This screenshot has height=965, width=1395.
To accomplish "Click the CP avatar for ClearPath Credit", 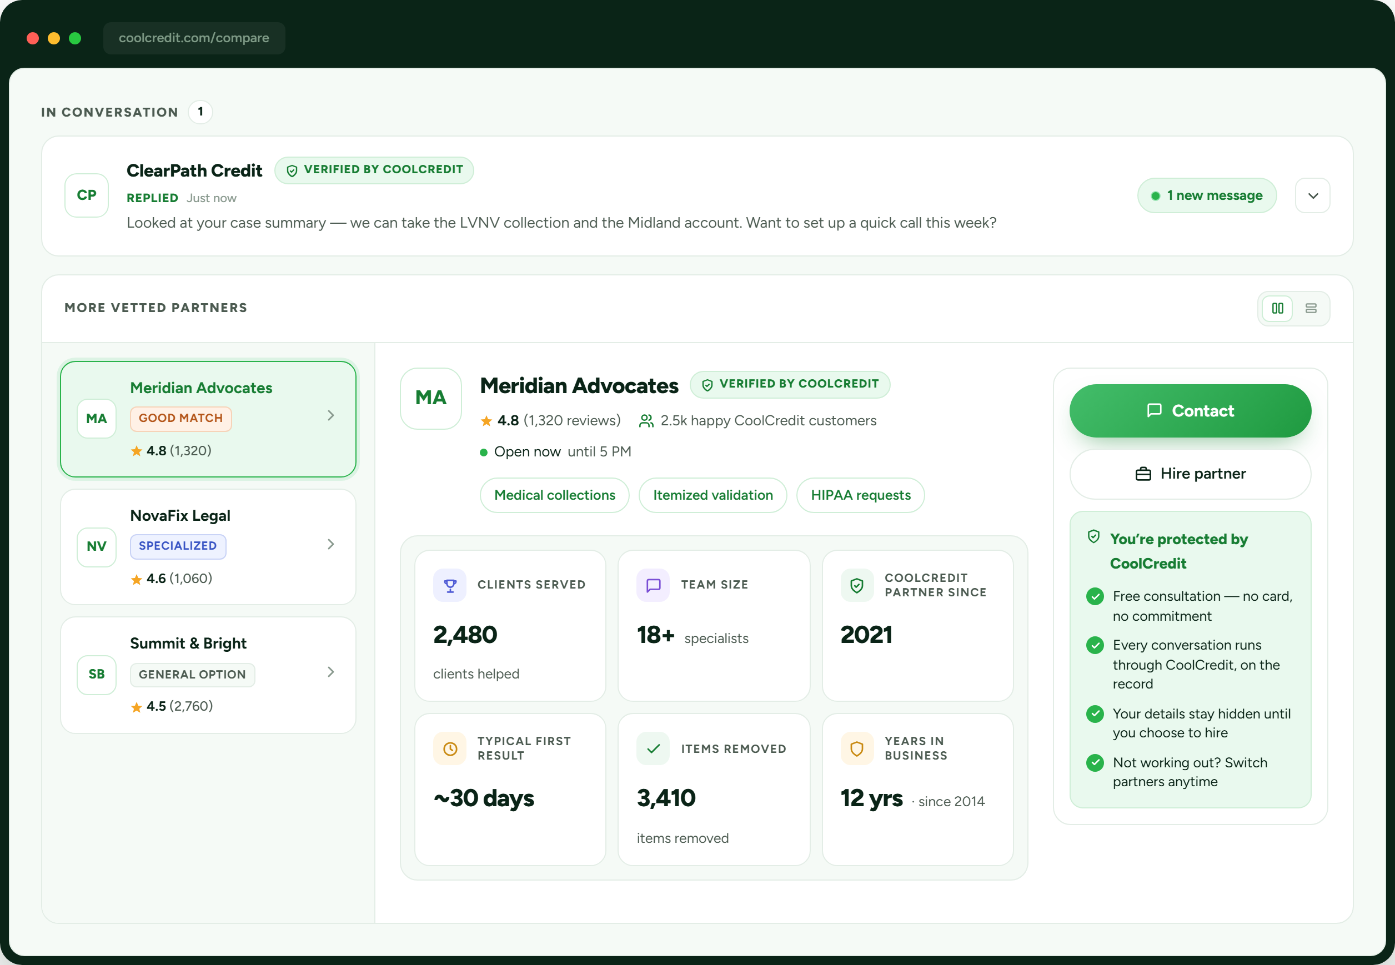I will 87,195.
